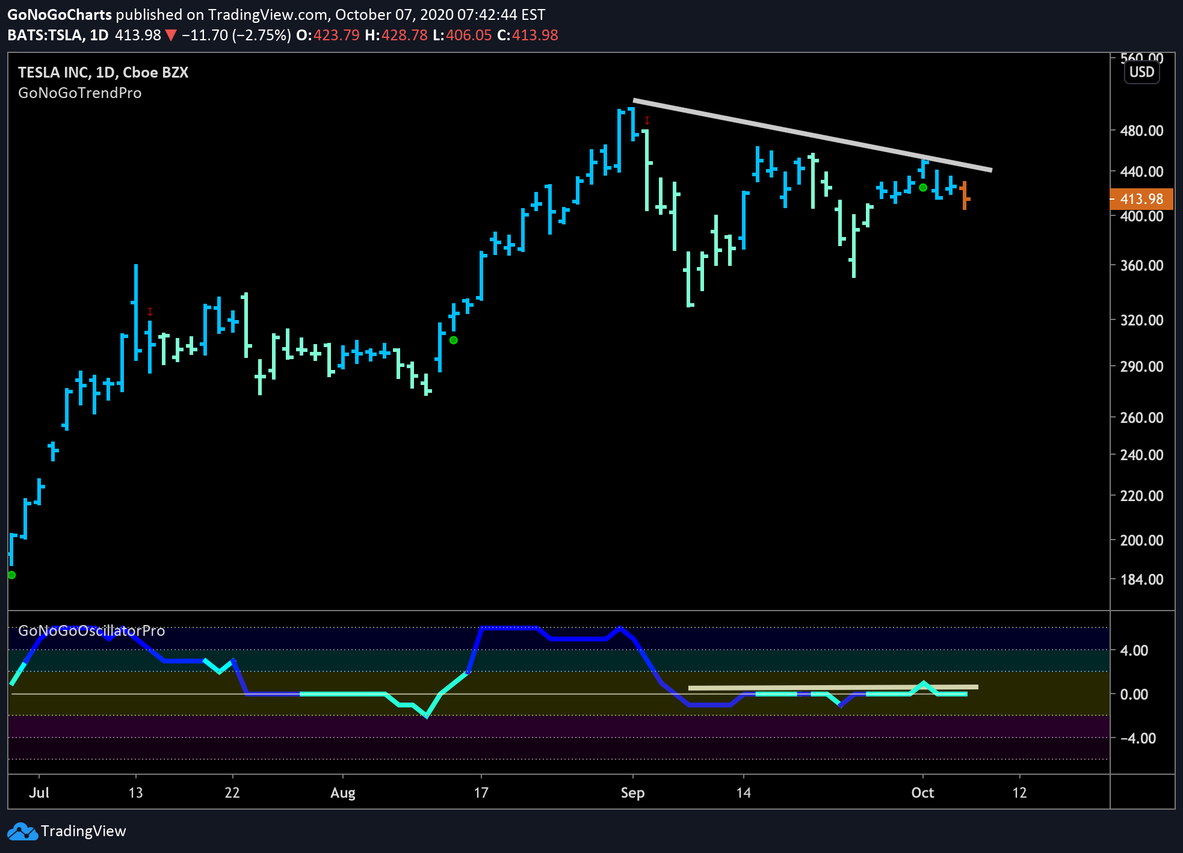Click the 13 date axis label

pyautogui.click(x=136, y=792)
